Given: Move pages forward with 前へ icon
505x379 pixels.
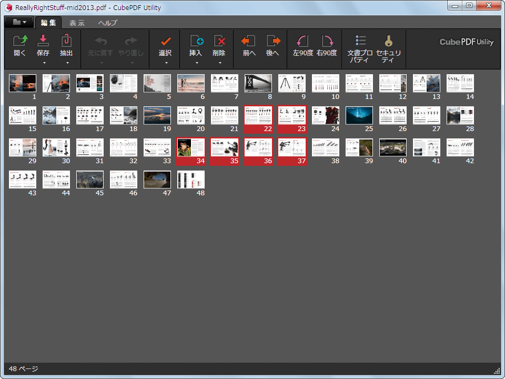Looking at the screenshot, I should pyautogui.click(x=248, y=41).
